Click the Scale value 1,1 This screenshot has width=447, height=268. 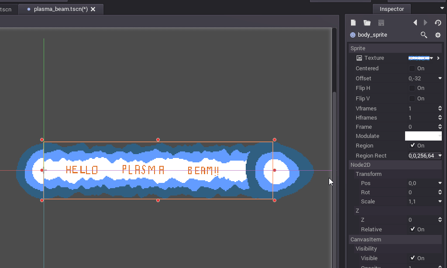[412, 202]
